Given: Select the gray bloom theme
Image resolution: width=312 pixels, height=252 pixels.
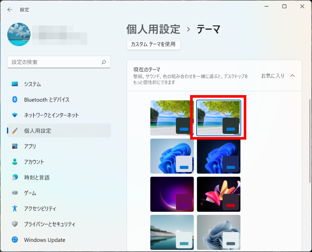Looking at the screenshot, I should click(219, 232).
